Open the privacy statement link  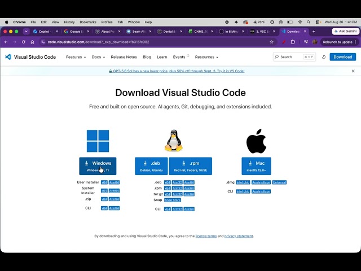pos(239,236)
